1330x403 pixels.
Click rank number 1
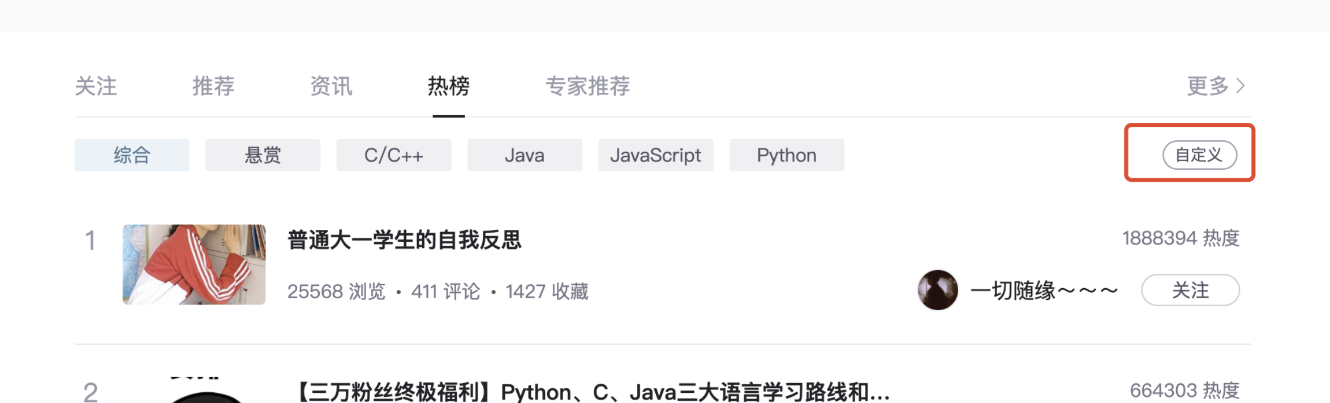[90, 241]
